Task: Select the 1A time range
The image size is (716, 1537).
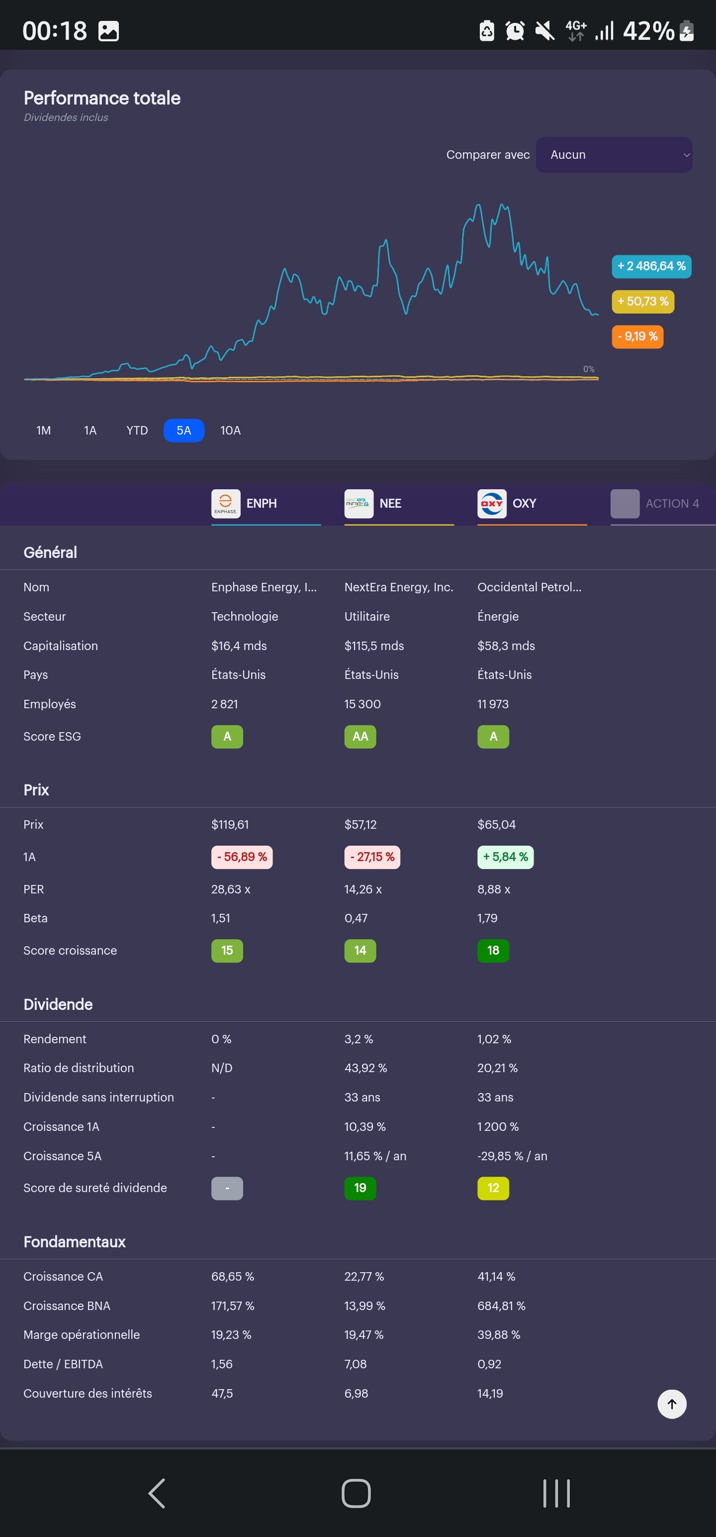Action: (90, 430)
